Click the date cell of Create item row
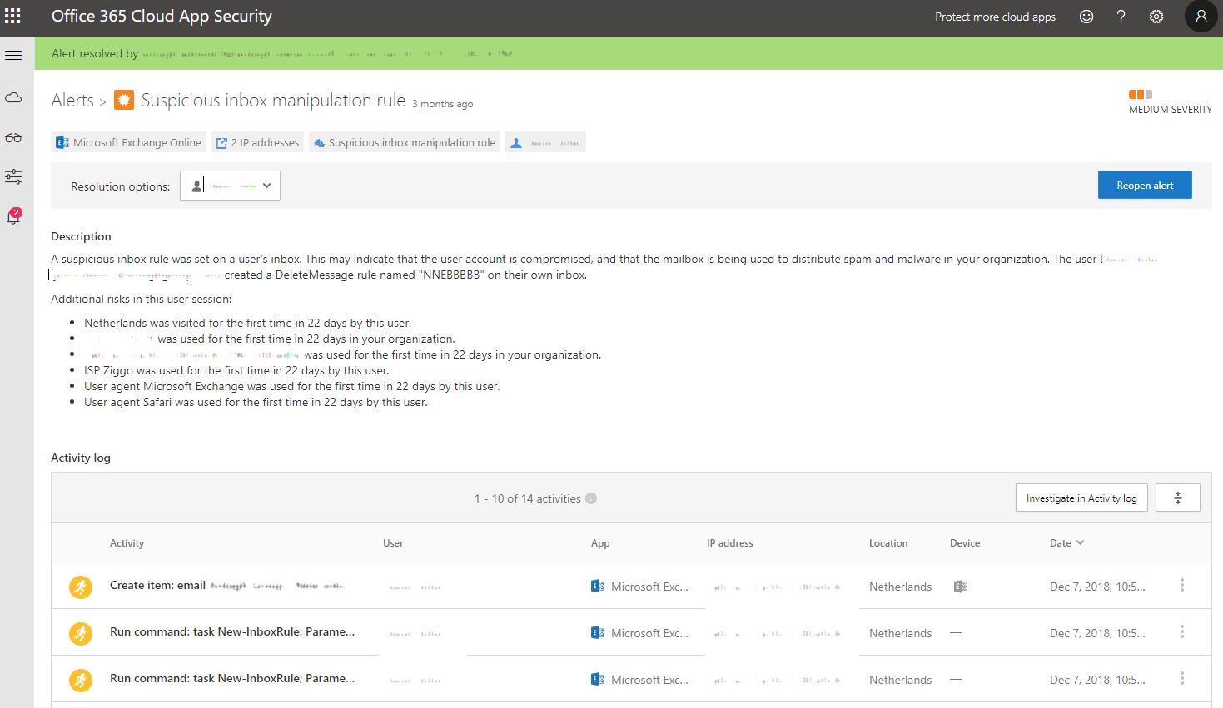The width and height of the screenshot is (1223, 708). click(1097, 587)
